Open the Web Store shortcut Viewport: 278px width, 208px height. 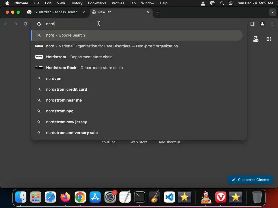click(139, 142)
